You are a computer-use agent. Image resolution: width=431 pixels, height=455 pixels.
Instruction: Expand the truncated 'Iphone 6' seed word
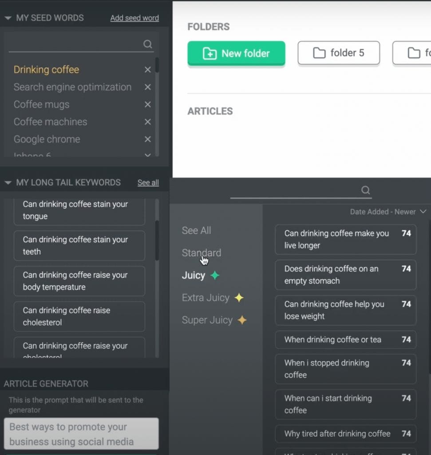147,155
